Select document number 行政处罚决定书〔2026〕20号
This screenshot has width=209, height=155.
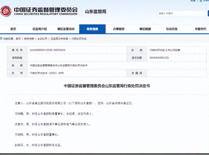(47, 73)
